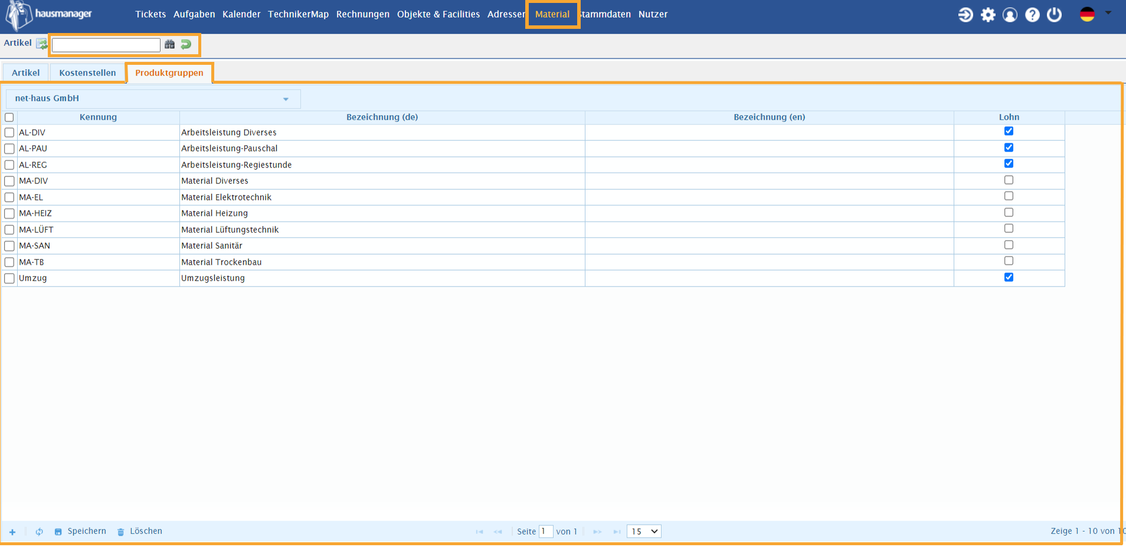The height and width of the screenshot is (547, 1126).
Task: Go to last page icon
Action: coord(616,532)
